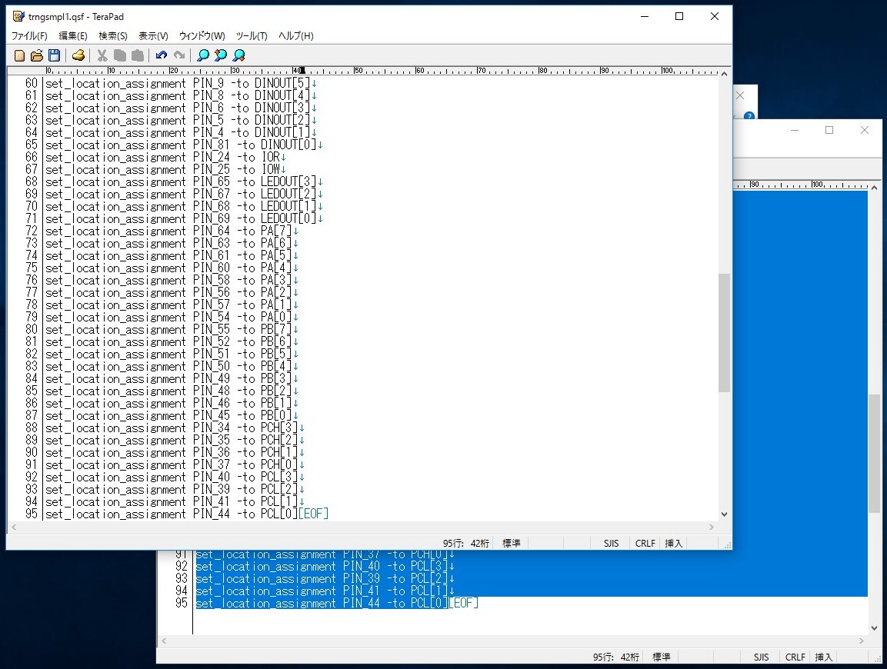This screenshot has height=669, width=887.
Task: Click the Print toolbar icon
Action: coord(78,55)
